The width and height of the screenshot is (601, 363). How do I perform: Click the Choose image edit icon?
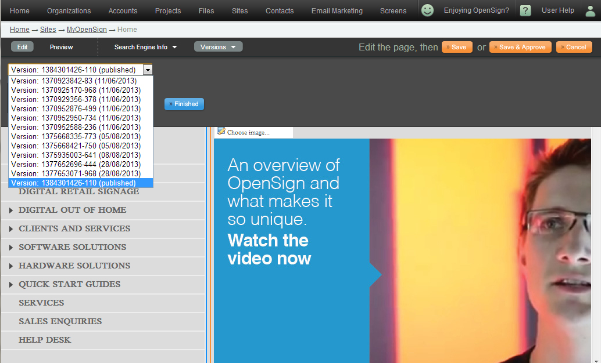221,131
